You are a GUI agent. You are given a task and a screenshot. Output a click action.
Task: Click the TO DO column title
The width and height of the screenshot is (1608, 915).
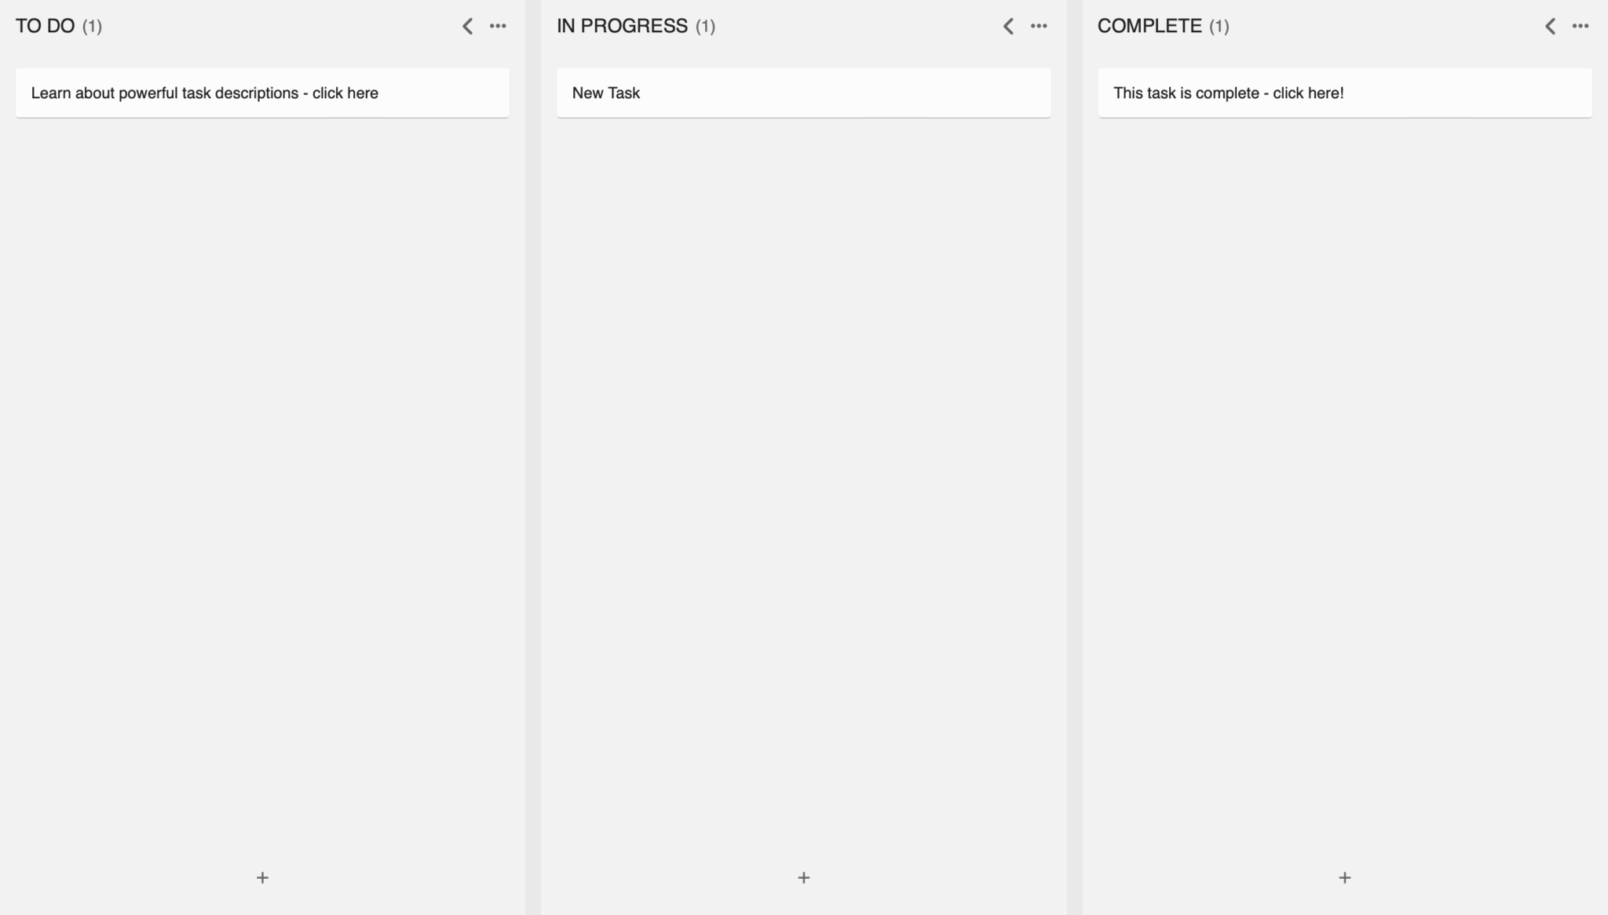(x=46, y=26)
